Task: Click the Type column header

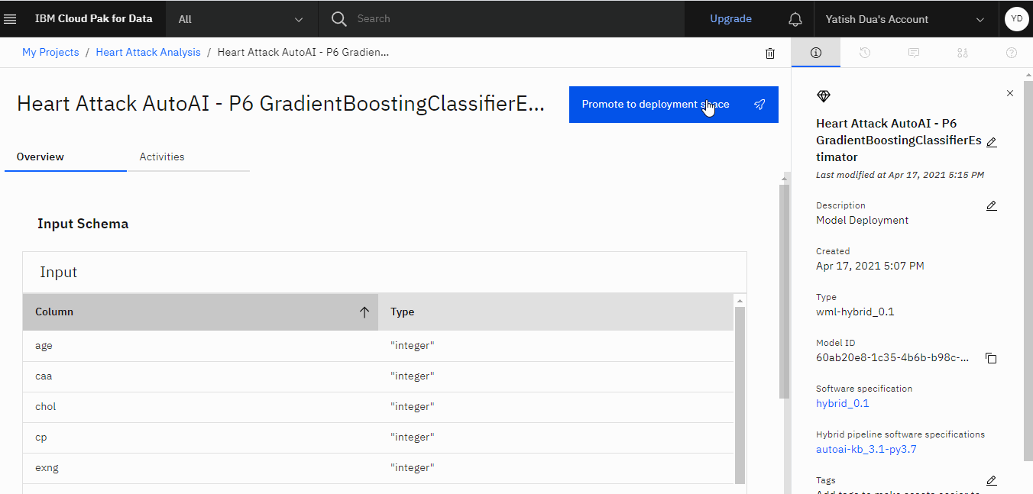Action: 555,312
